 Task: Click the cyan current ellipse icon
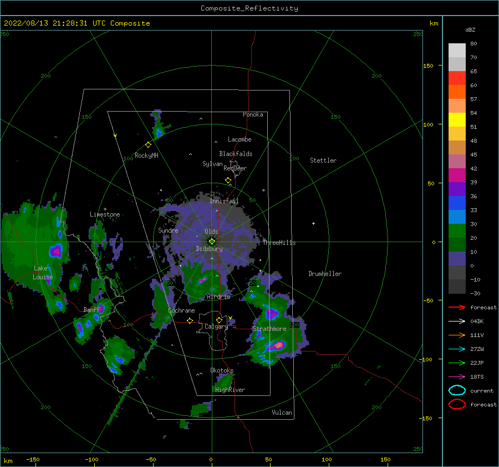(457, 390)
